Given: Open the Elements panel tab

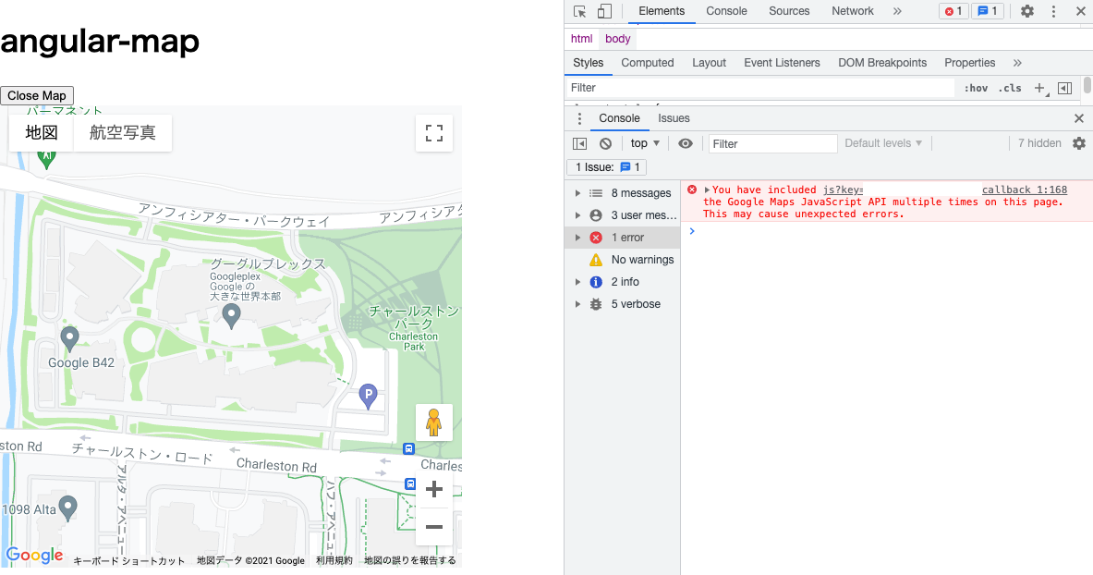Looking at the screenshot, I should (x=662, y=11).
